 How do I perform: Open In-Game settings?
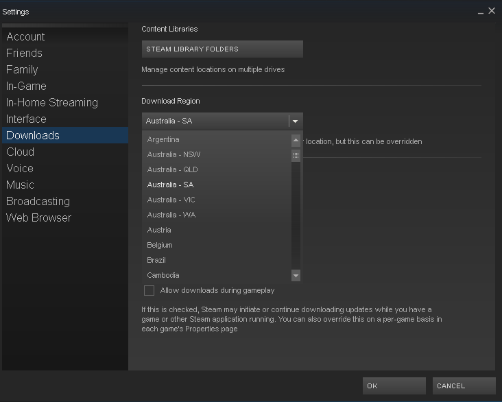tap(65, 86)
